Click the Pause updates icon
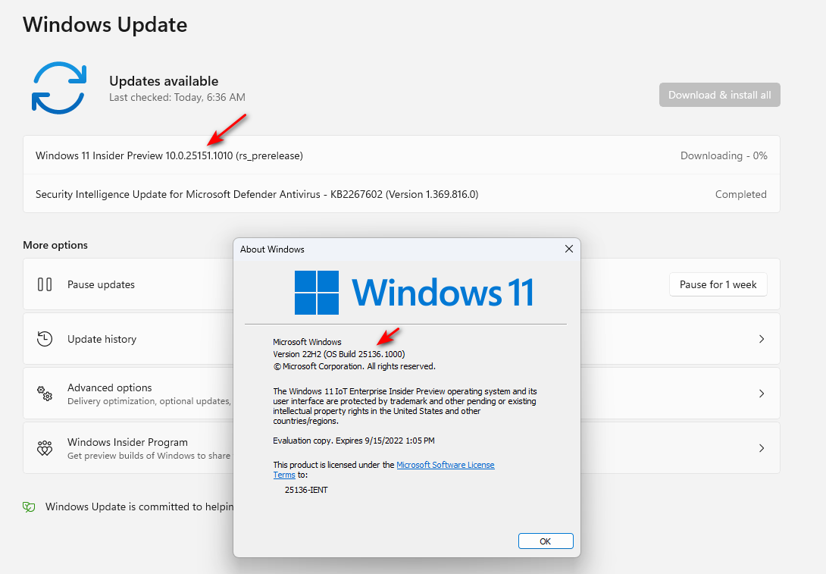The height and width of the screenshot is (574, 826). point(45,284)
